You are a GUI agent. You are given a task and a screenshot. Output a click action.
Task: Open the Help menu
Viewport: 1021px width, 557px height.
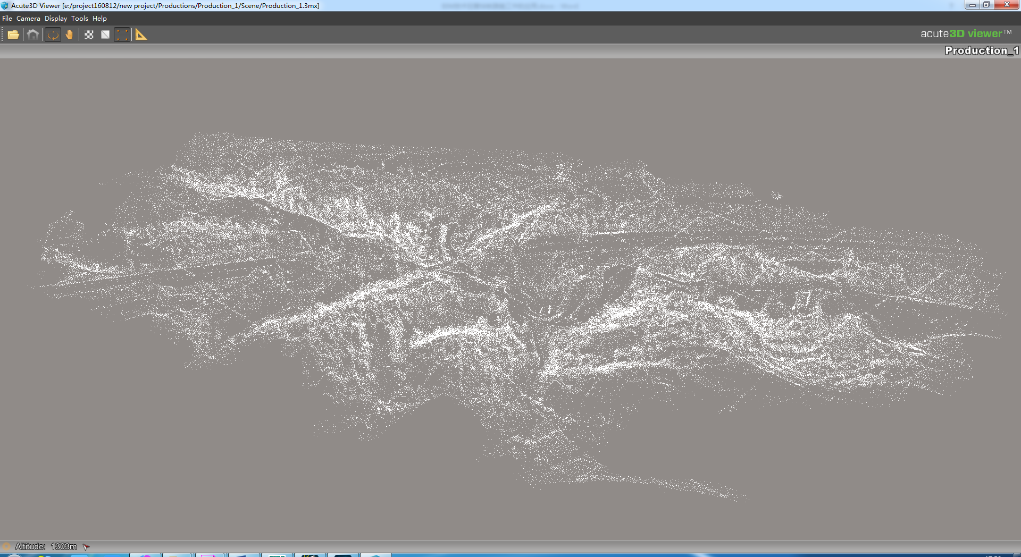point(99,18)
